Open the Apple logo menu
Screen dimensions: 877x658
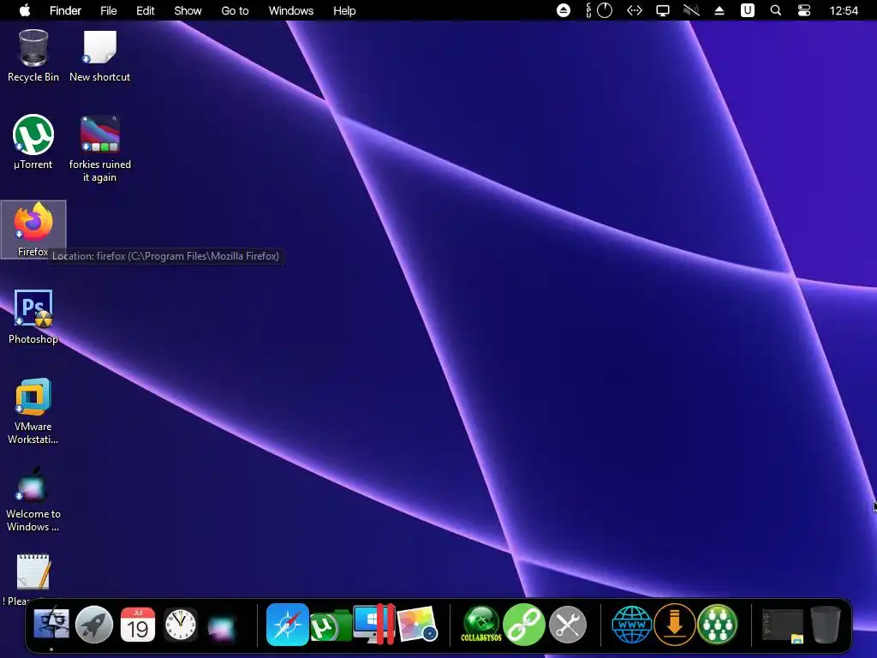click(x=25, y=10)
